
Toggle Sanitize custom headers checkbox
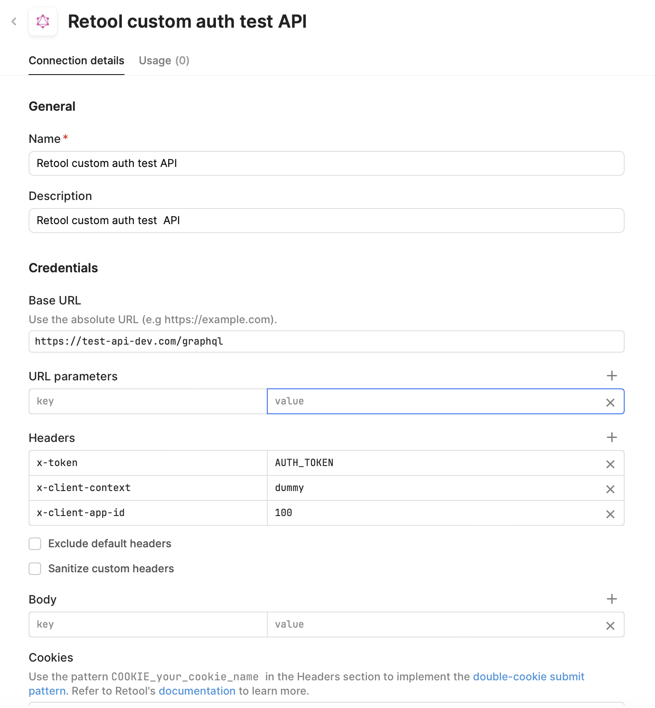point(35,569)
